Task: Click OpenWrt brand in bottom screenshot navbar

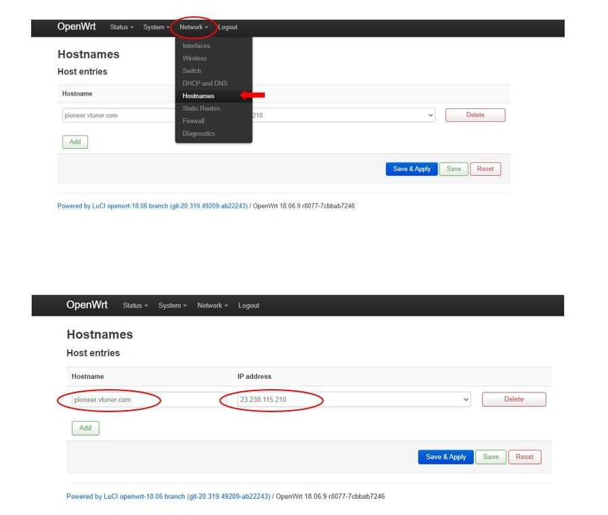Action: point(87,305)
